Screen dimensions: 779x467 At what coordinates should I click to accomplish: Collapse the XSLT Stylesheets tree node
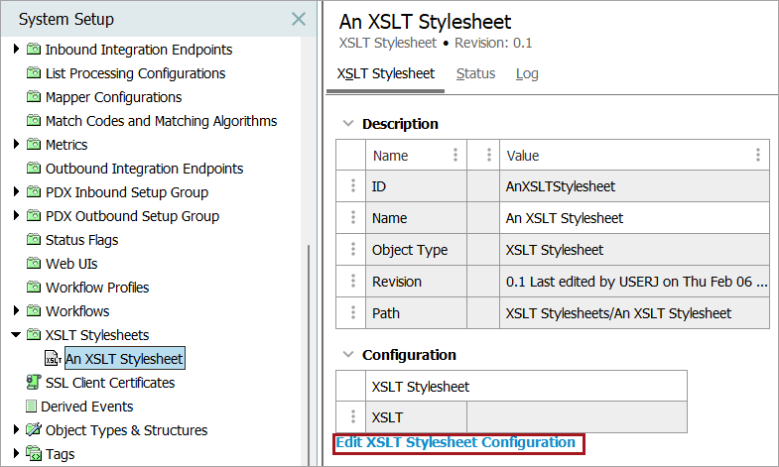click(16, 335)
